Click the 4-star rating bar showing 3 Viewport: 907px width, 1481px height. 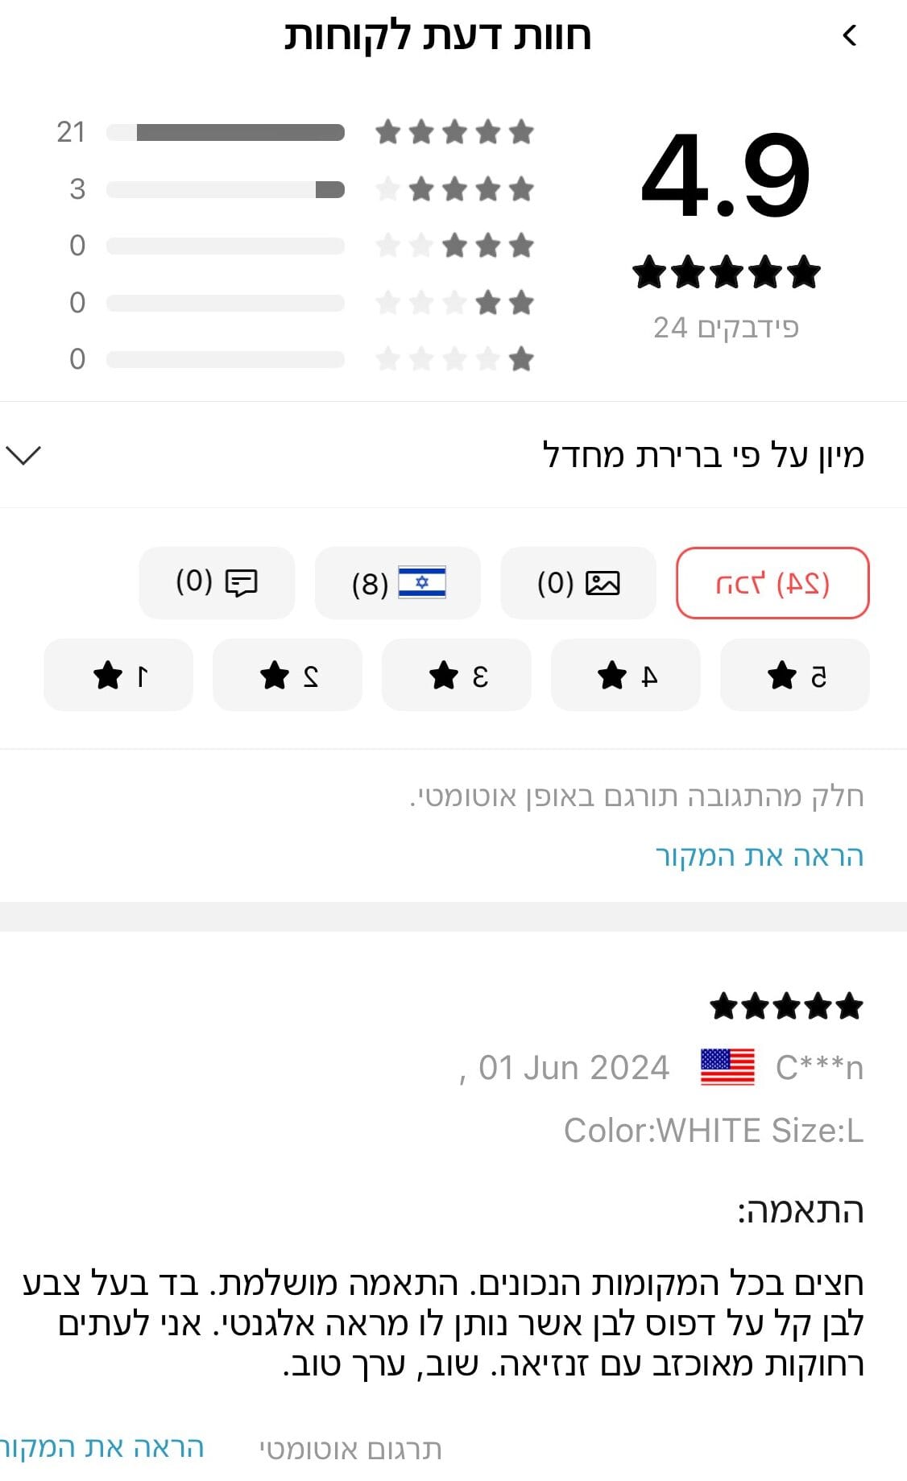click(x=226, y=189)
